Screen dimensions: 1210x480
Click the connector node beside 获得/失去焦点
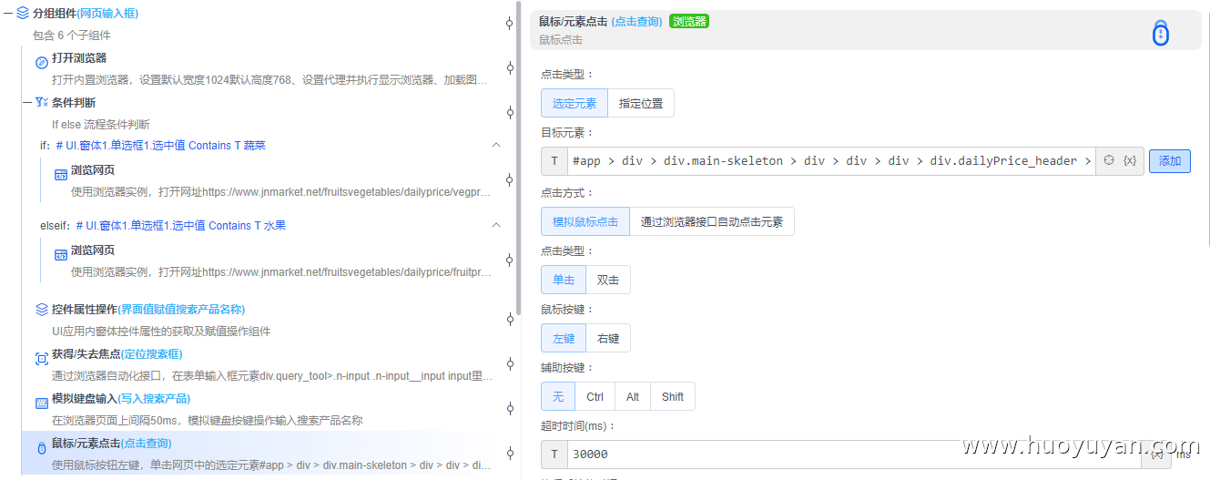(x=510, y=363)
